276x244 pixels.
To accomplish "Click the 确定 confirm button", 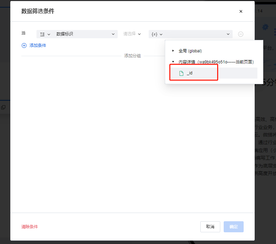I will click(234, 227).
